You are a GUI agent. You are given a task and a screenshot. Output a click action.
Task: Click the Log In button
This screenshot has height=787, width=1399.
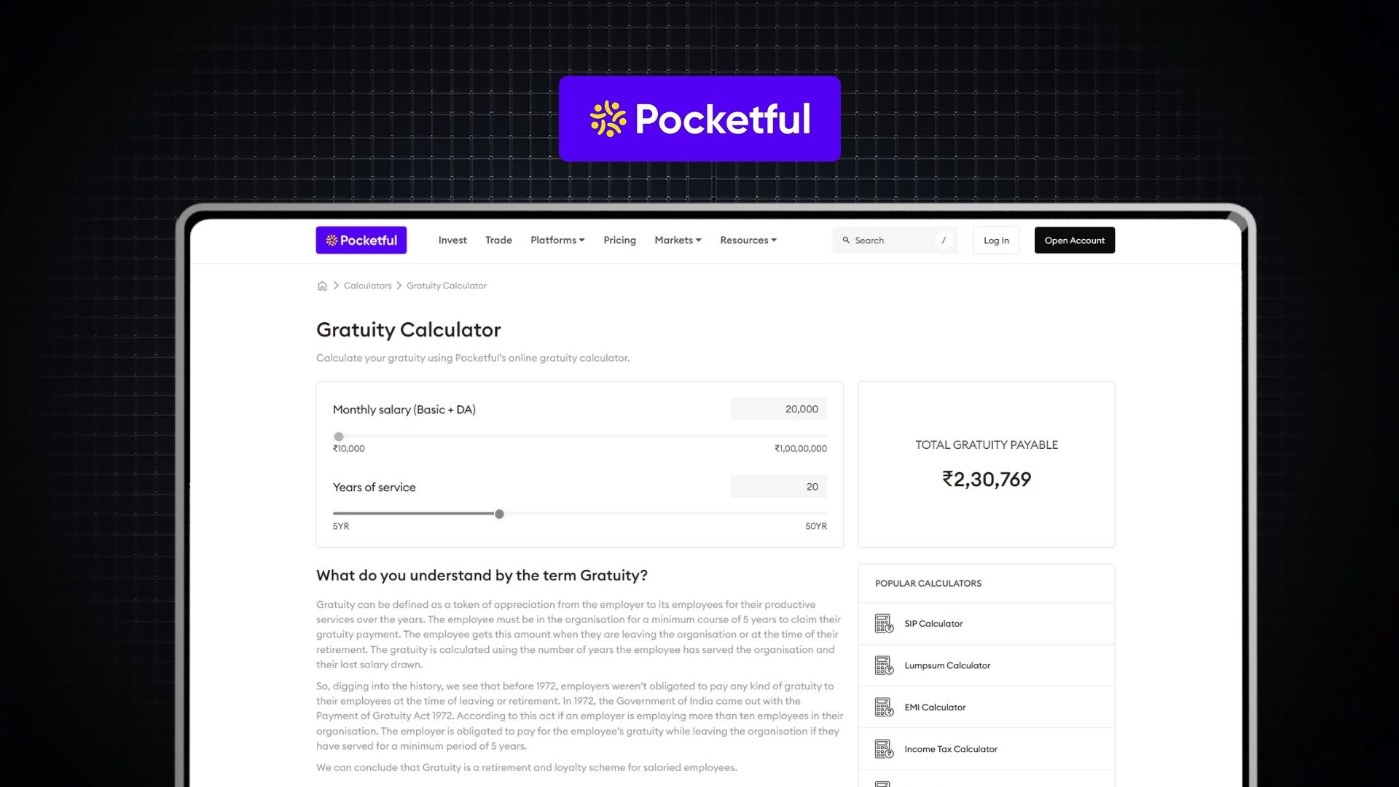(x=995, y=240)
